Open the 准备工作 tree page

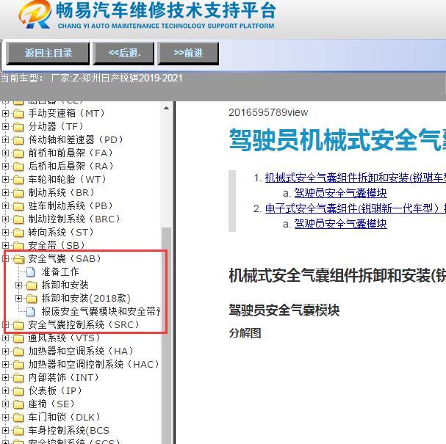60,272
